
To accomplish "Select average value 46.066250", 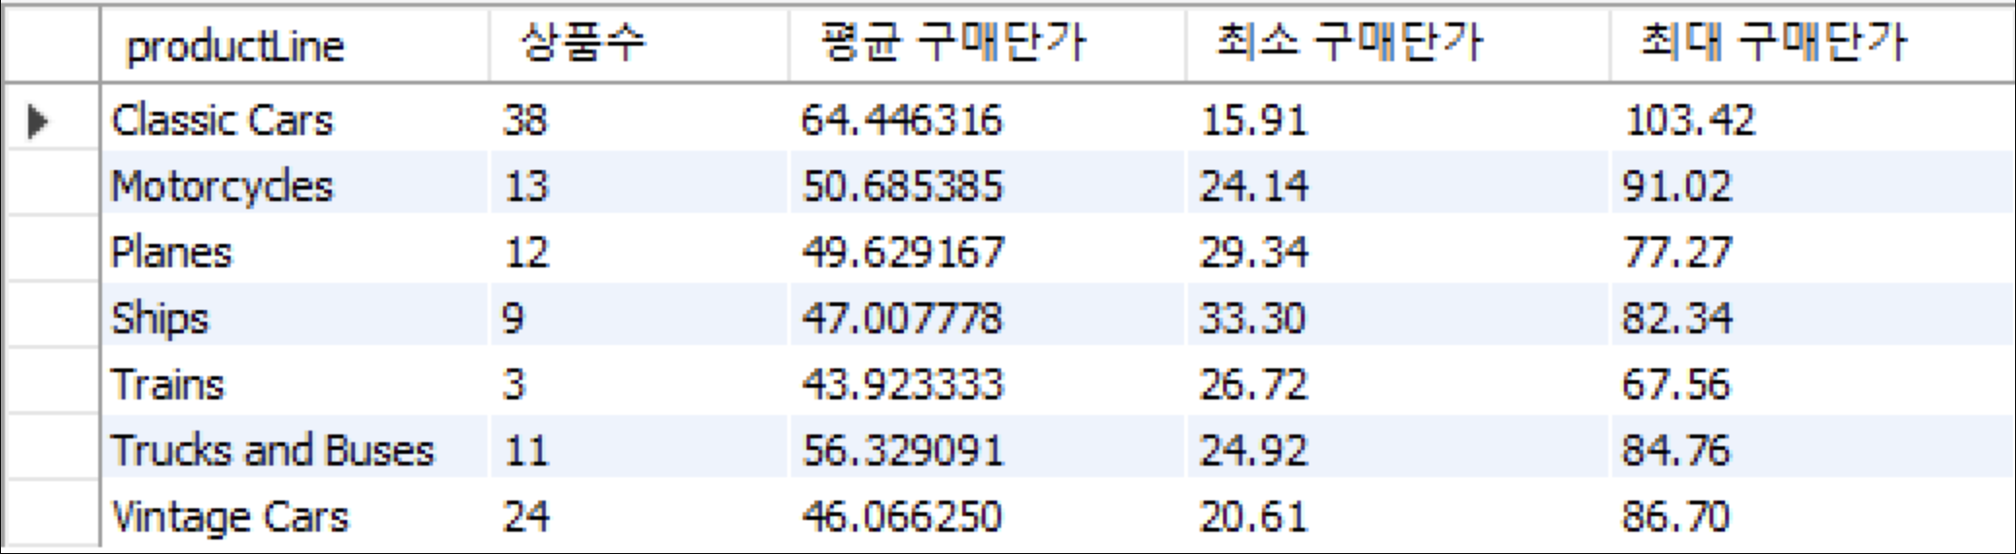I will pyautogui.click(x=988, y=515).
